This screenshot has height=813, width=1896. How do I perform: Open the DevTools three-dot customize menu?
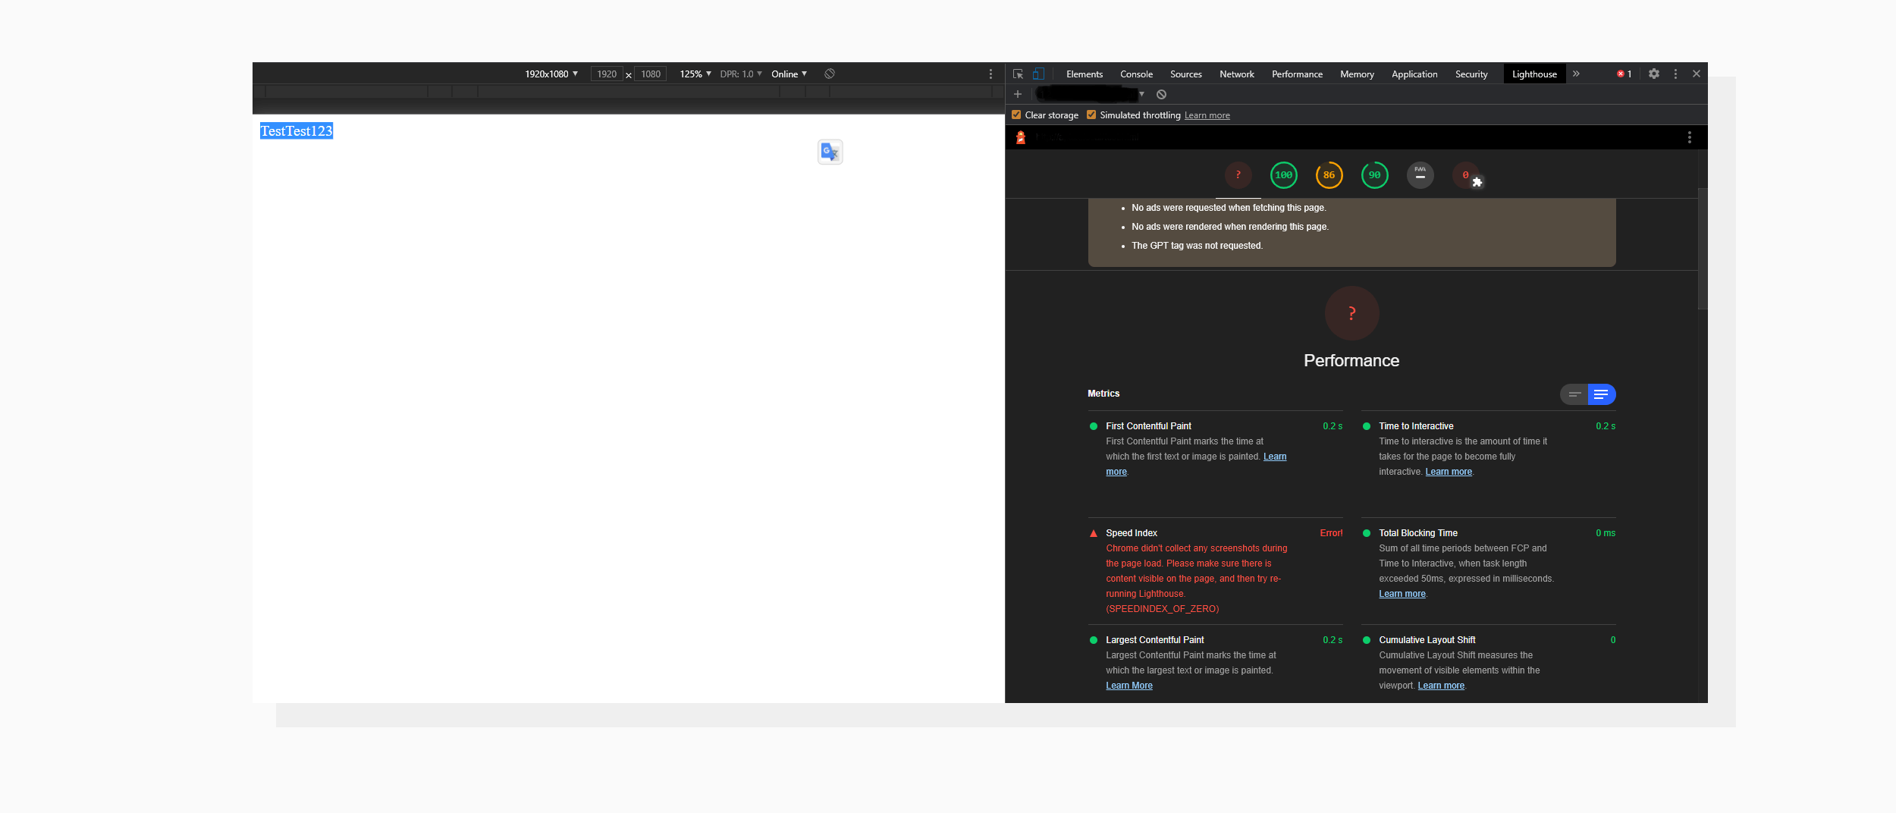1676,74
